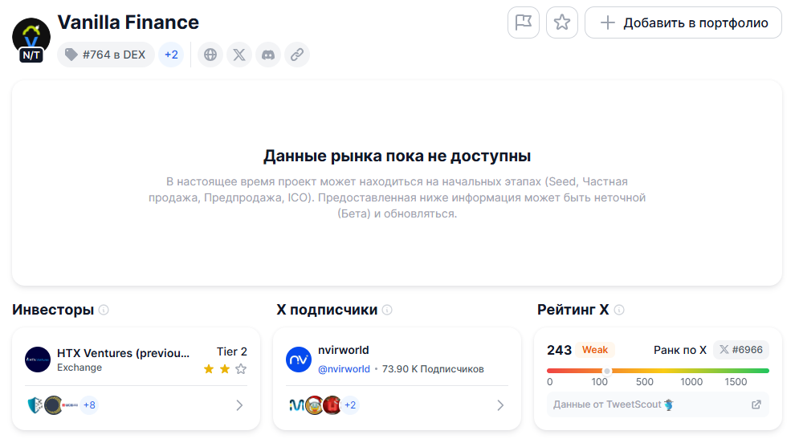Viewport: 795px width, 447px height.
Task: Click info icon beside X подписчики
Action: (x=387, y=310)
